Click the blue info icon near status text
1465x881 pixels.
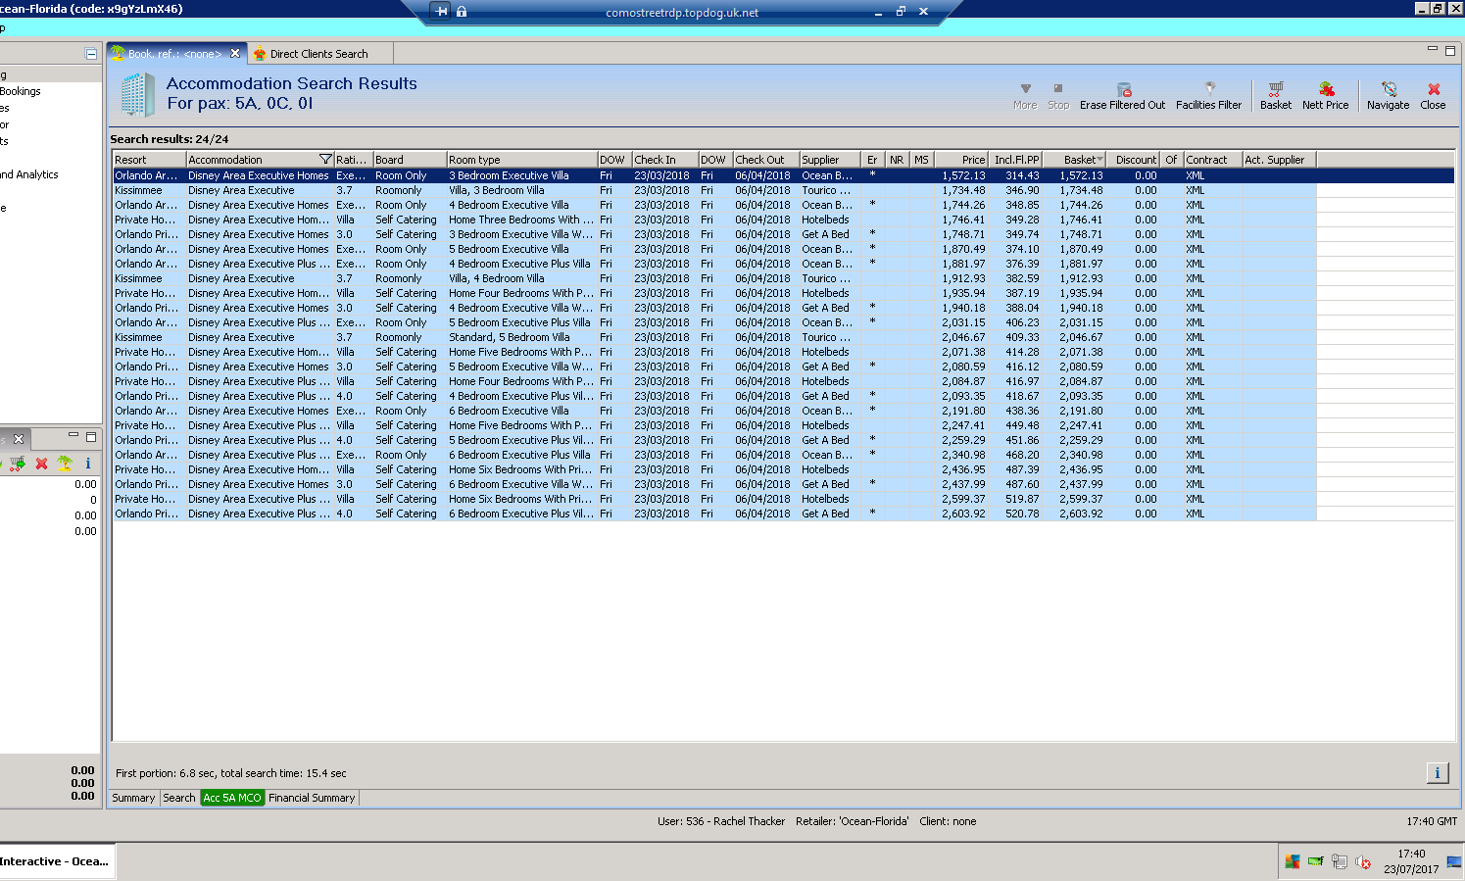[x=1438, y=773]
